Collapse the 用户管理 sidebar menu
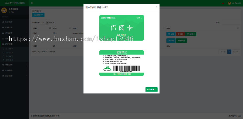Screen dimensions: 243x119 pyautogui.click(x=15, y=44)
